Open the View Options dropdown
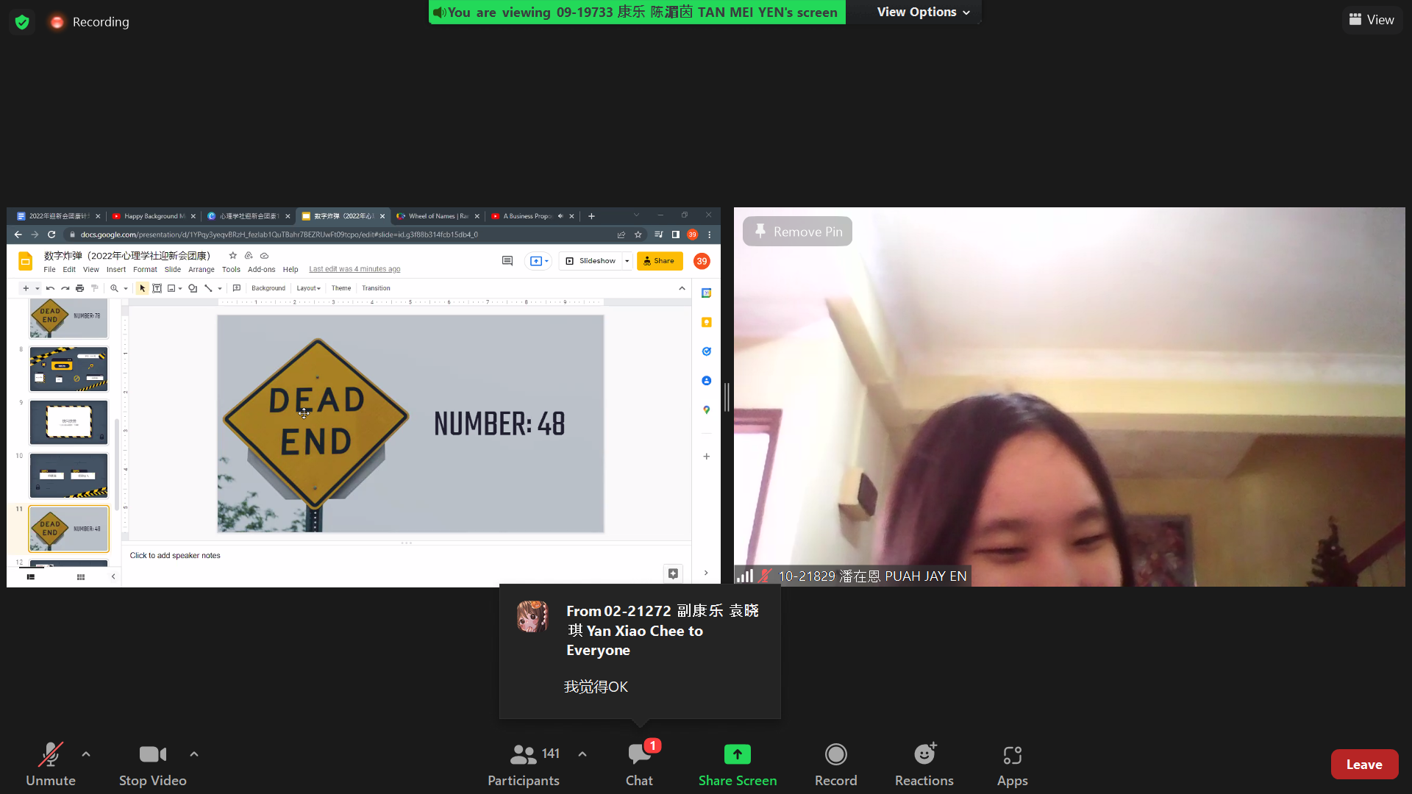Screen dimensions: 1412x794 pyautogui.click(x=923, y=12)
